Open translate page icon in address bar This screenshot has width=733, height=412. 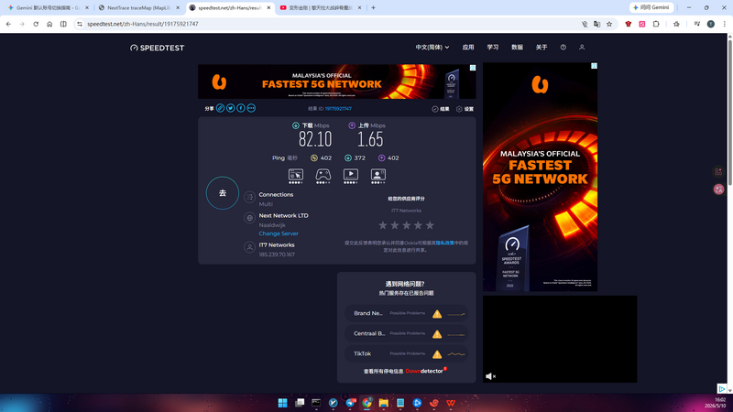[x=597, y=24]
